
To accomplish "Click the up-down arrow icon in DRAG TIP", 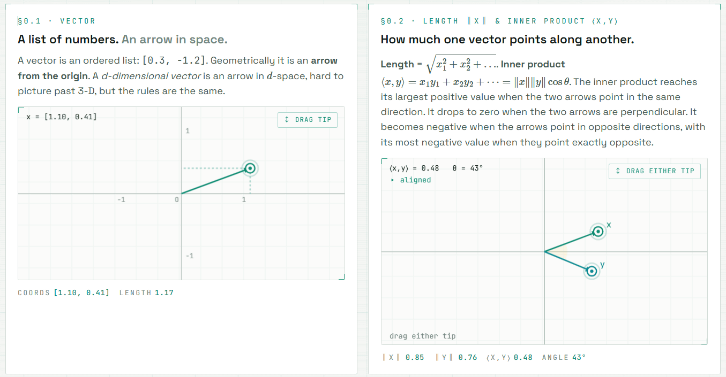I will click(x=287, y=120).
